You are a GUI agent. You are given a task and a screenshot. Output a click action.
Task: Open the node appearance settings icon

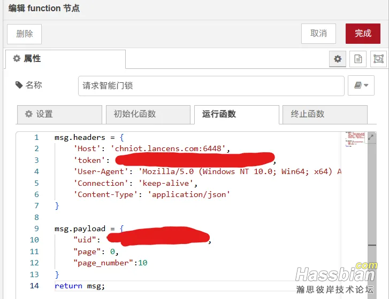pyautogui.click(x=378, y=59)
